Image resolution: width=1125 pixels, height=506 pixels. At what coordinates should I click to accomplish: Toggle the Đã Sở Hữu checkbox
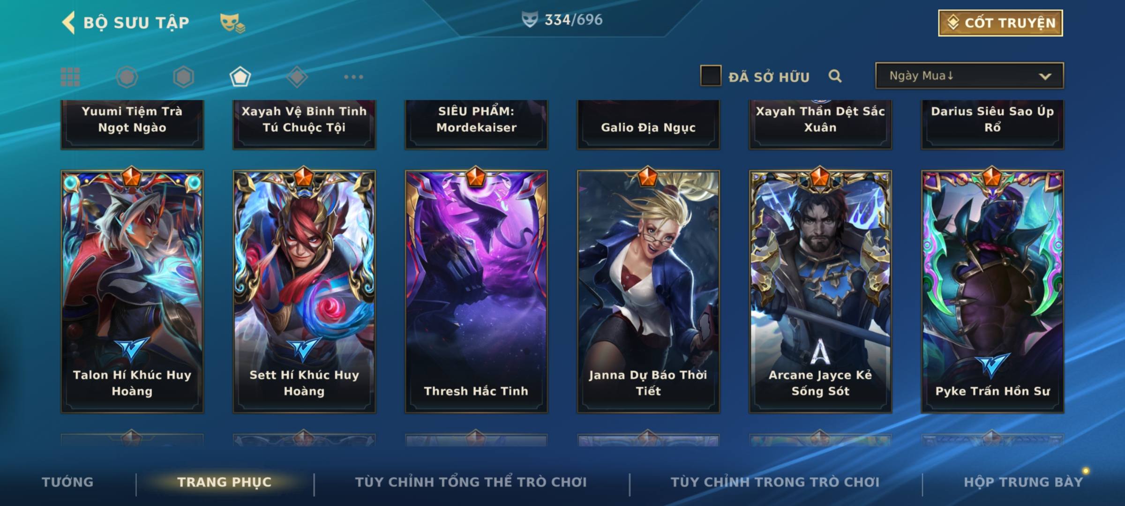[x=711, y=76]
